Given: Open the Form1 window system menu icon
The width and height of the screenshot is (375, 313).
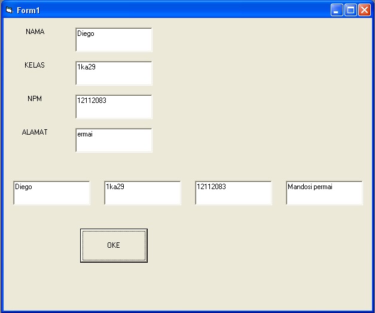Looking at the screenshot, I should coord(9,10).
